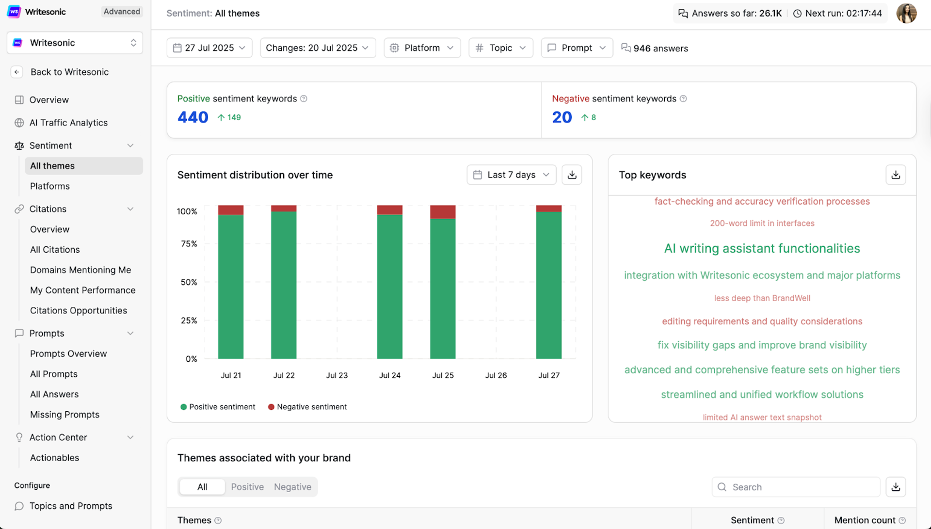
Task: Select the All themes tab filter
Action: (x=202, y=487)
